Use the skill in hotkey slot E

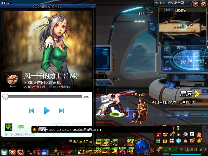99,142
